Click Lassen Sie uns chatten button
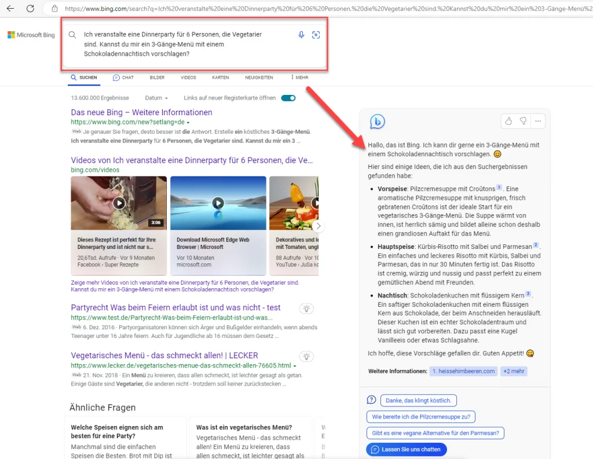This screenshot has height=459, width=593. 407,449
